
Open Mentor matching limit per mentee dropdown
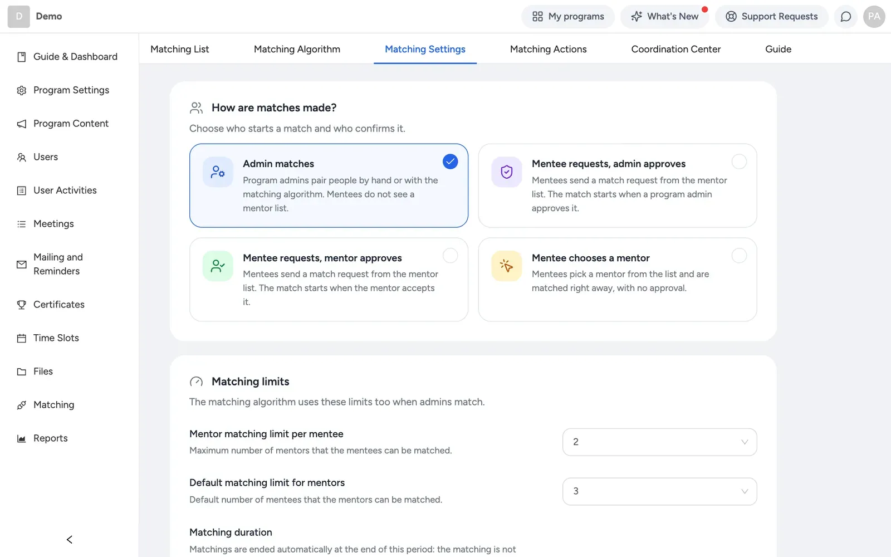pyautogui.click(x=659, y=442)
